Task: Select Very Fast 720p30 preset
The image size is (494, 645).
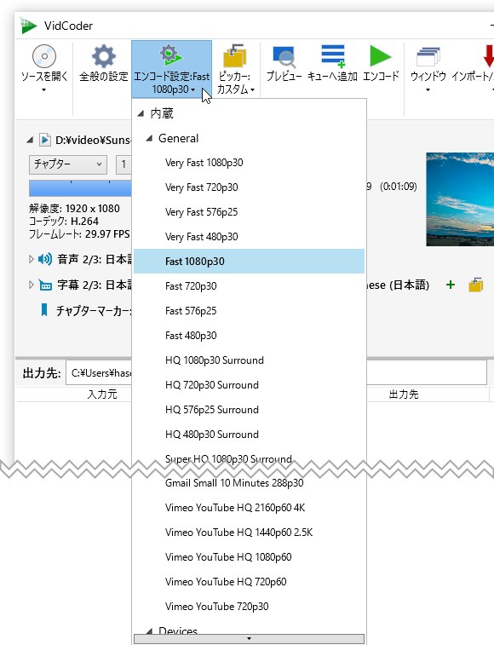Action: (249, 187)
